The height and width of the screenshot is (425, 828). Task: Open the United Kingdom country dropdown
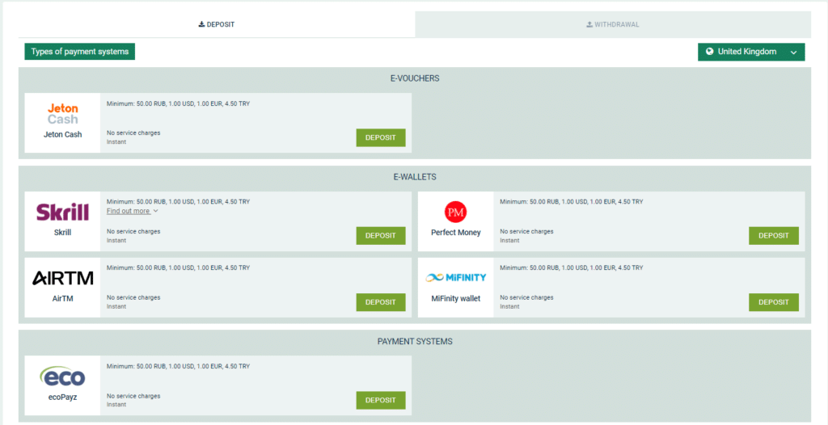click(751, 52)
